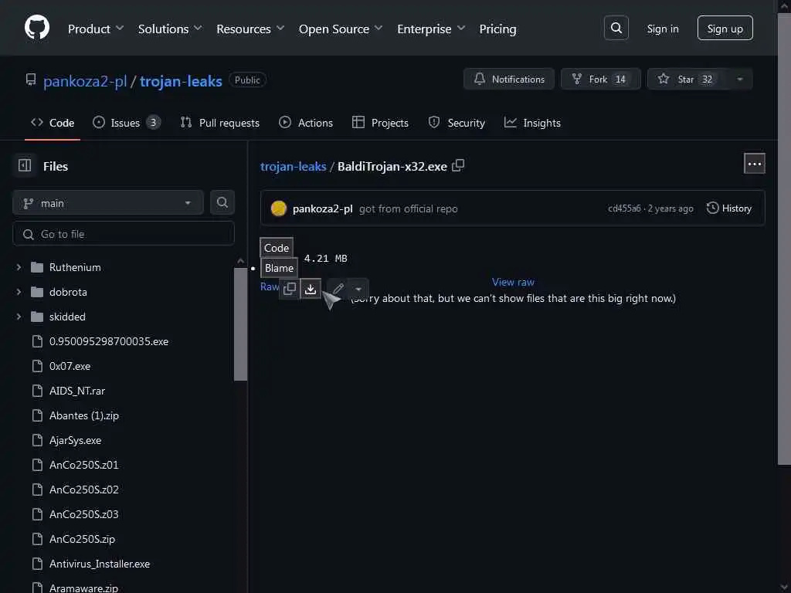Expand the Resources menu

click(x=250, y=29)
